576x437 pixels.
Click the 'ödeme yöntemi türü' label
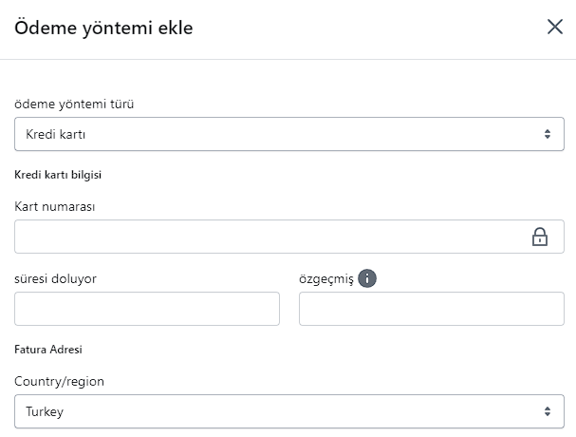tap(73, 104)
